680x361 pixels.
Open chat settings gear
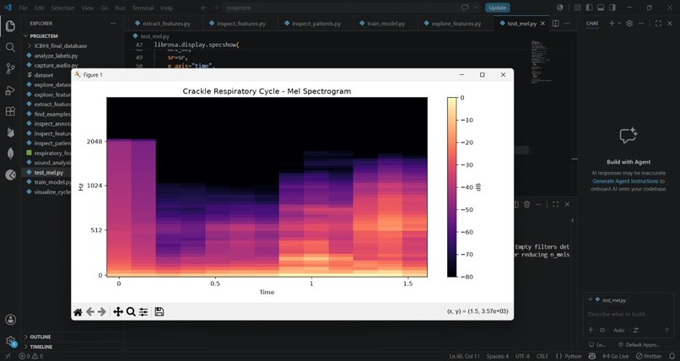629,24
